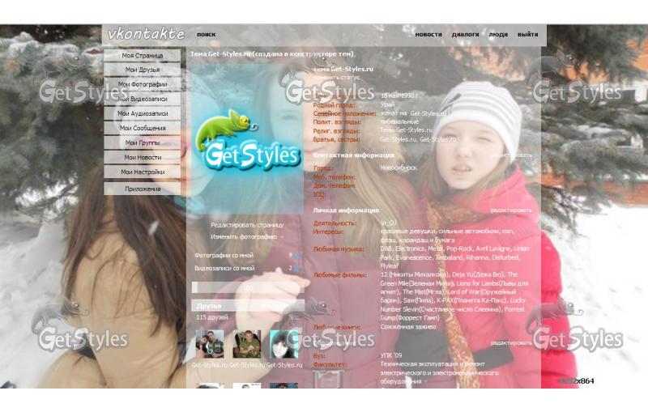Open the third friend's avatar thumbnail
This screenshot has height=412, width=648.
[284, 344]
